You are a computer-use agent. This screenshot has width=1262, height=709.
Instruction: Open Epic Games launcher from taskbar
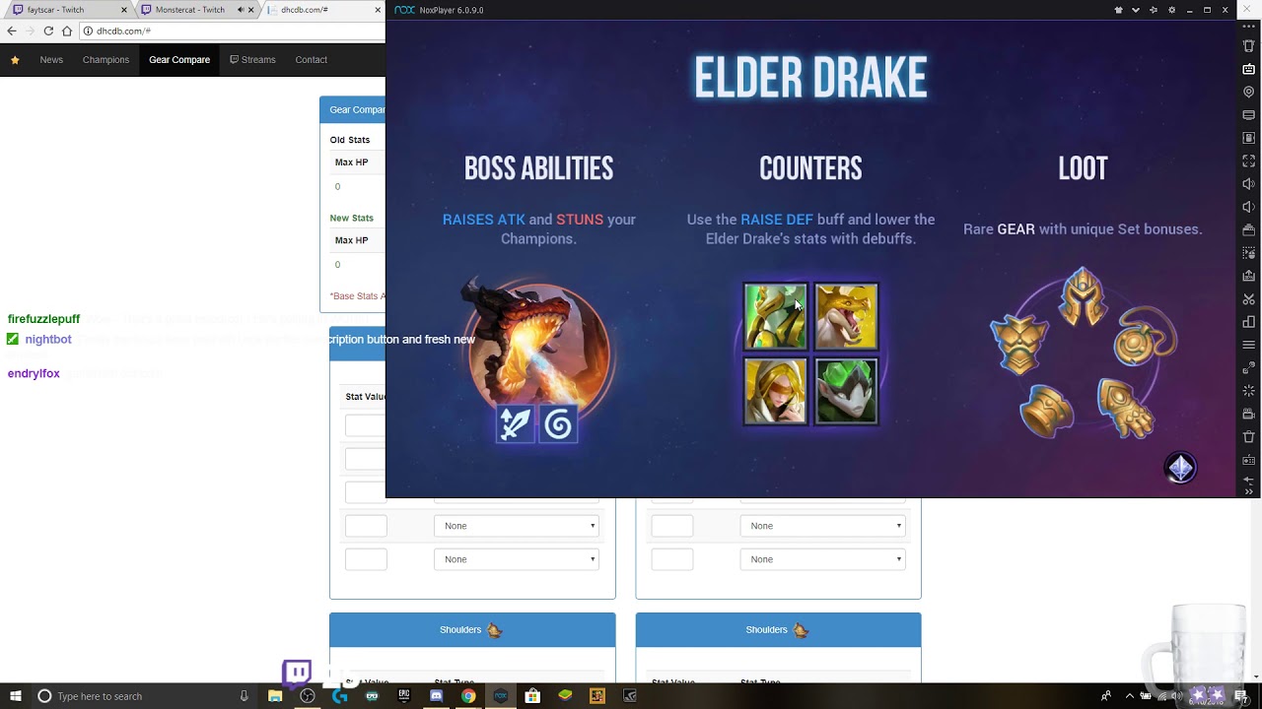coord(404,696)
